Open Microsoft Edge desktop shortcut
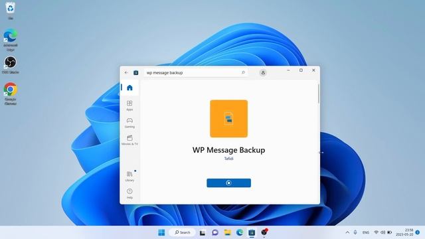The height and width of the screenshot is (239, 425). (x=11, y=40)
